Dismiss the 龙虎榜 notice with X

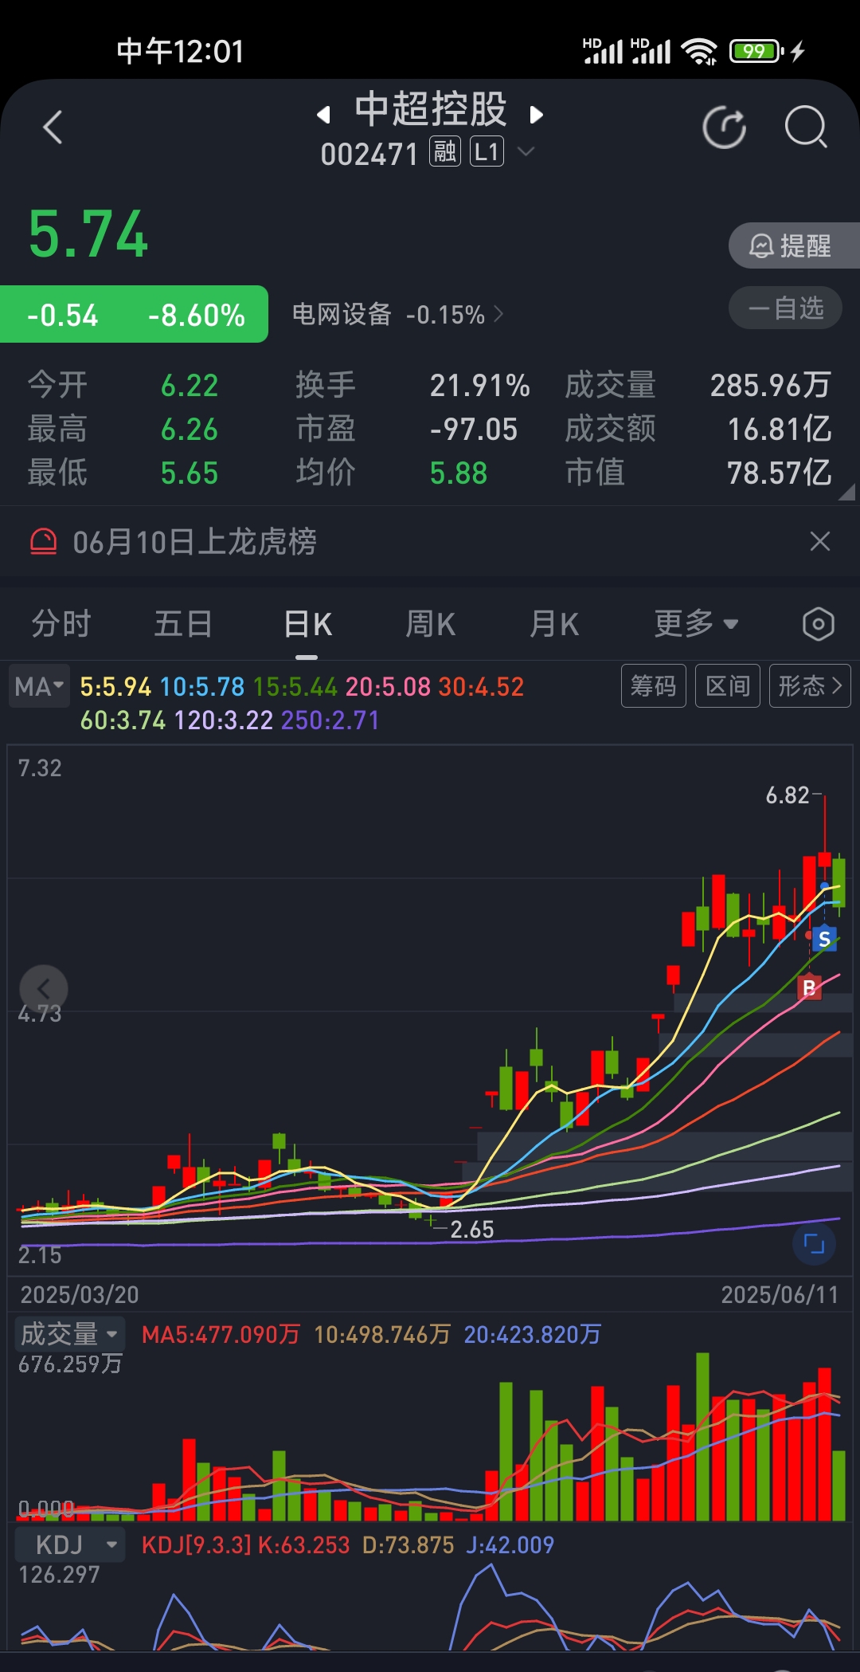[820, 542]
